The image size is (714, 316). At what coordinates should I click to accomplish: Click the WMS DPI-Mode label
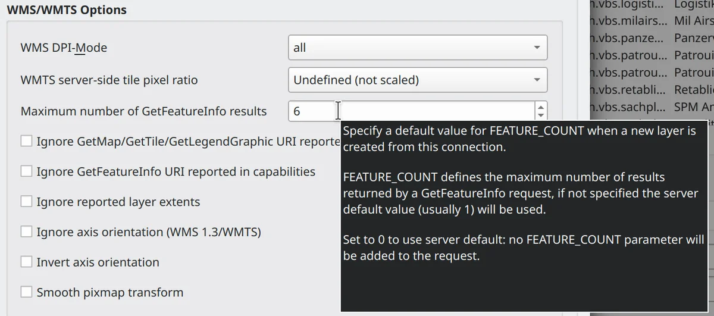[x=64, y=48]
